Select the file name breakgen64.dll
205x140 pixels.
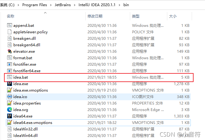27,45
